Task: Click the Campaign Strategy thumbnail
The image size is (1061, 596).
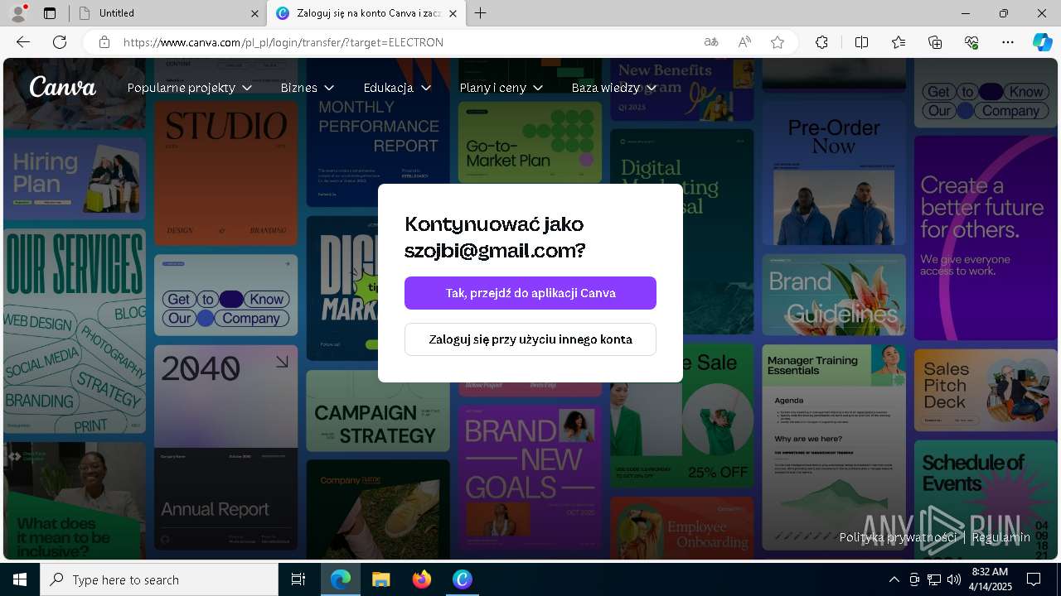Action: click(378, 411)
